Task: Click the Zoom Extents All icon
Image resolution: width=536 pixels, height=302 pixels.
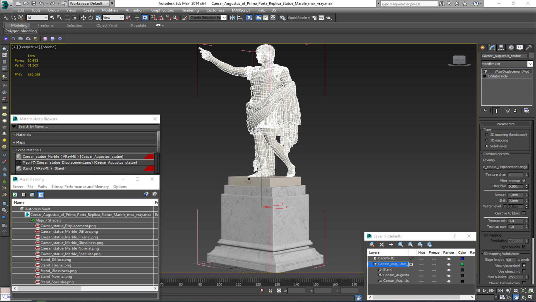Action: point(531,291)
